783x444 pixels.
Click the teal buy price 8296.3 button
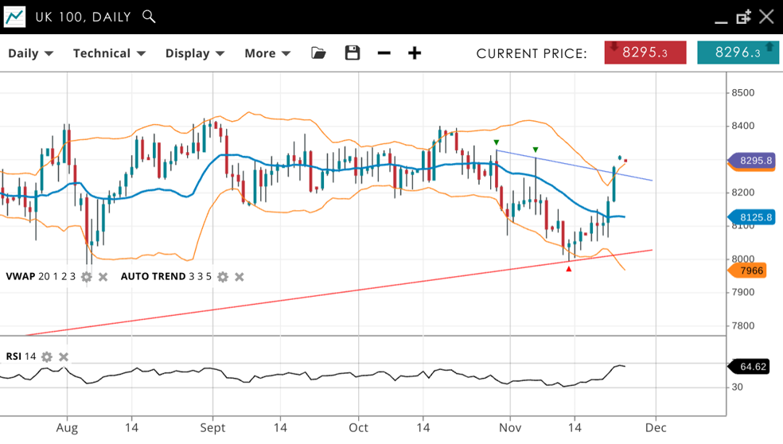(x=738, y=53)
